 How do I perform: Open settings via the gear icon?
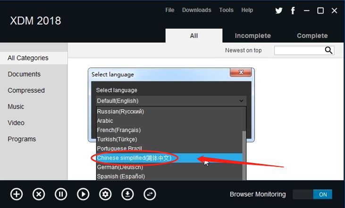[x=105, y=194]
